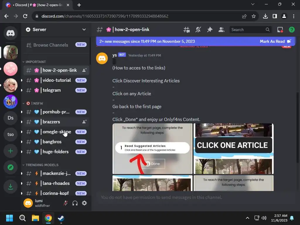This screenshot has height=225, width=300.
Task: Open Steam from the taskbar
Action: pos(61,218)
